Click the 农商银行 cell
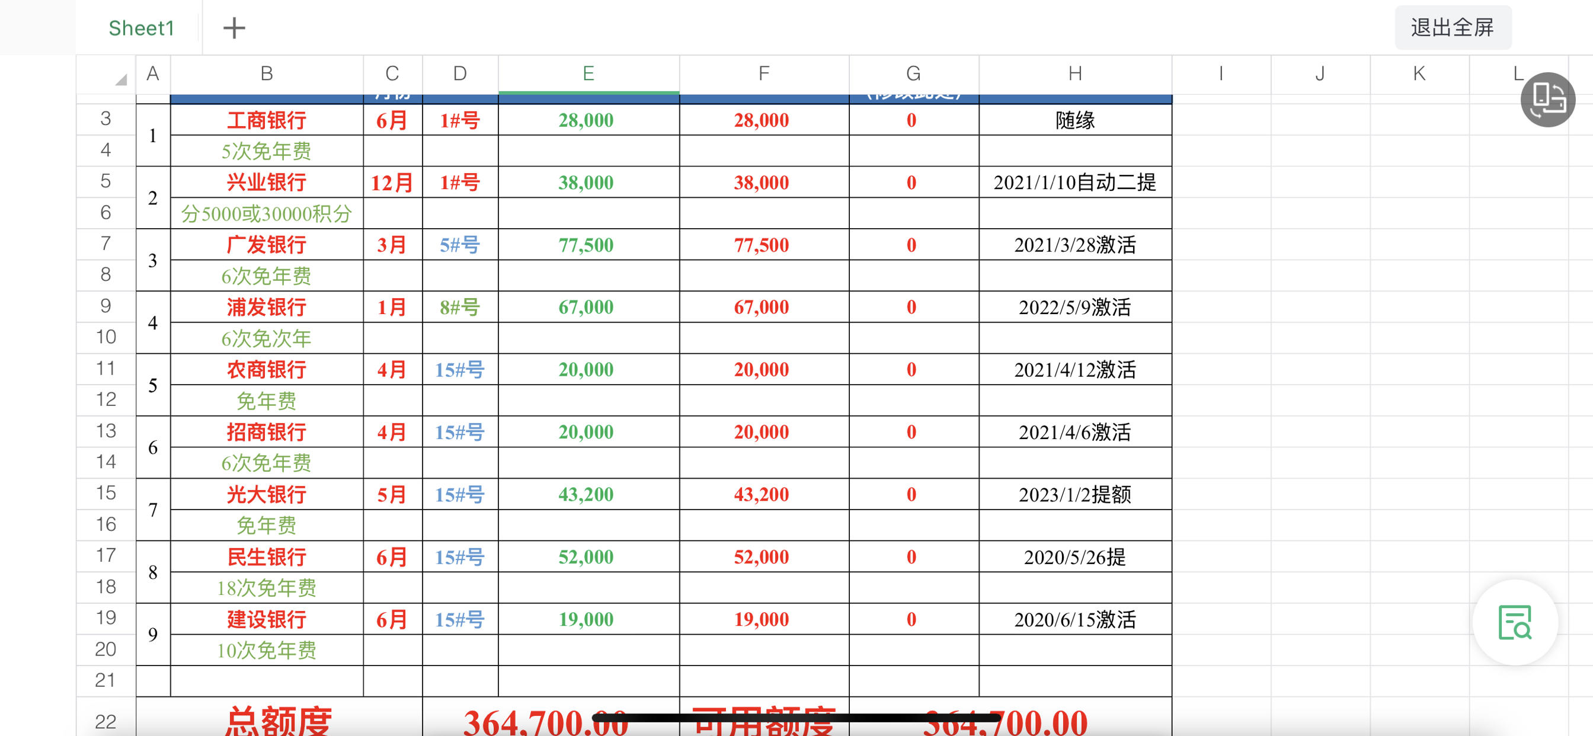Screen dimensions: 1593x736 267,370
